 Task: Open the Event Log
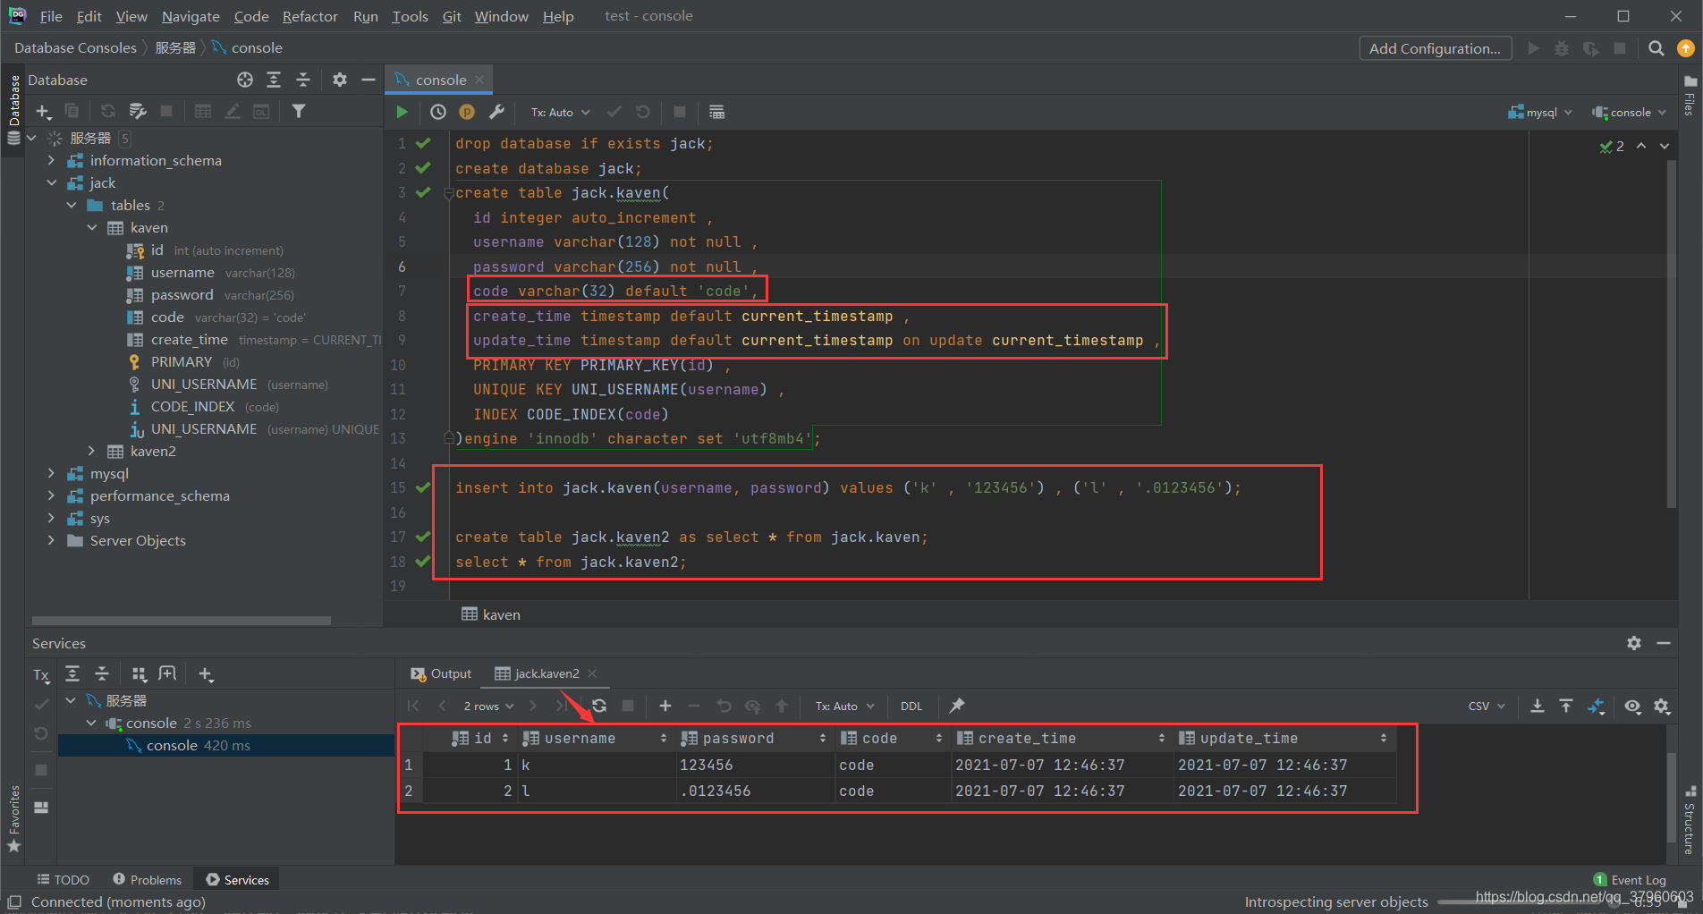1630,880
